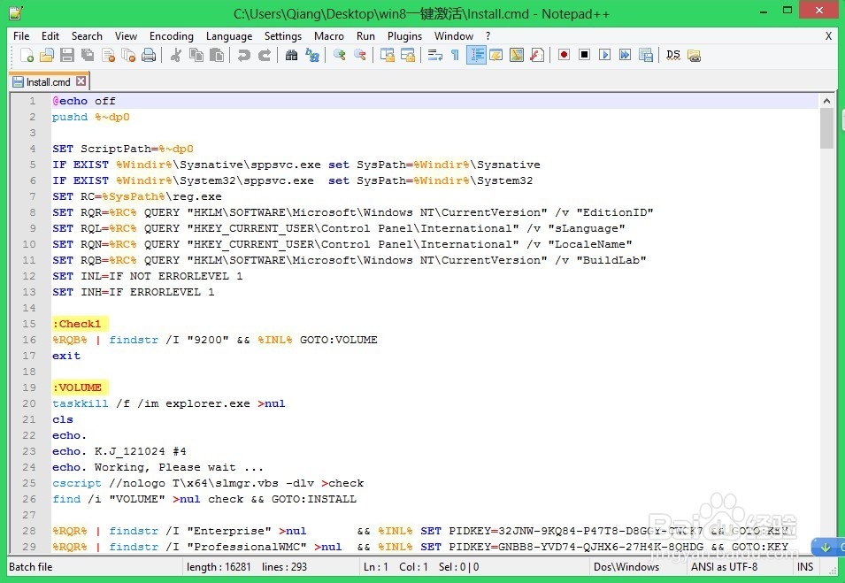Click the folder plugin icon after DS
The image size is (845, 583).
(694, 55)
